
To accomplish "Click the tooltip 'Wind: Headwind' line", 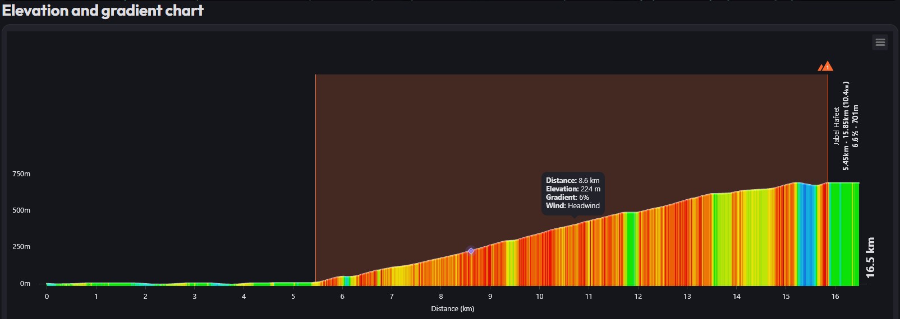I will pyautogui.click(x=573, y=206).
